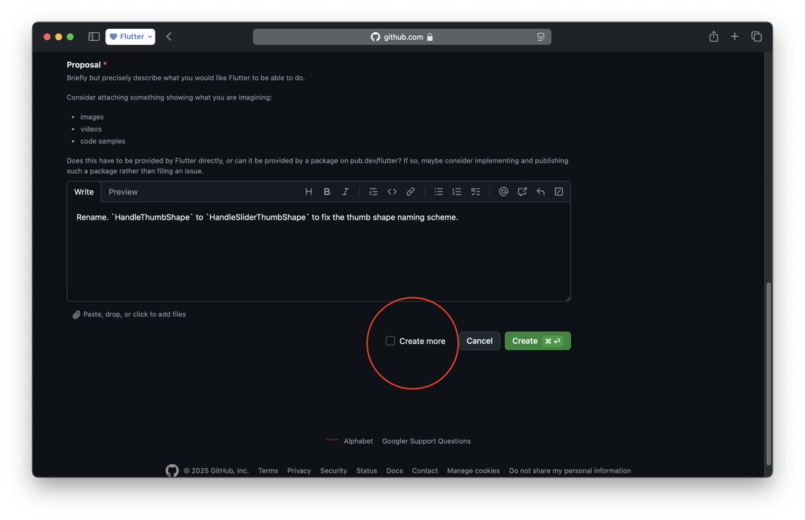The width and height of the screenshot is (805, 520).
Task: Open the Terms footer link
Action: click(268, 471)
